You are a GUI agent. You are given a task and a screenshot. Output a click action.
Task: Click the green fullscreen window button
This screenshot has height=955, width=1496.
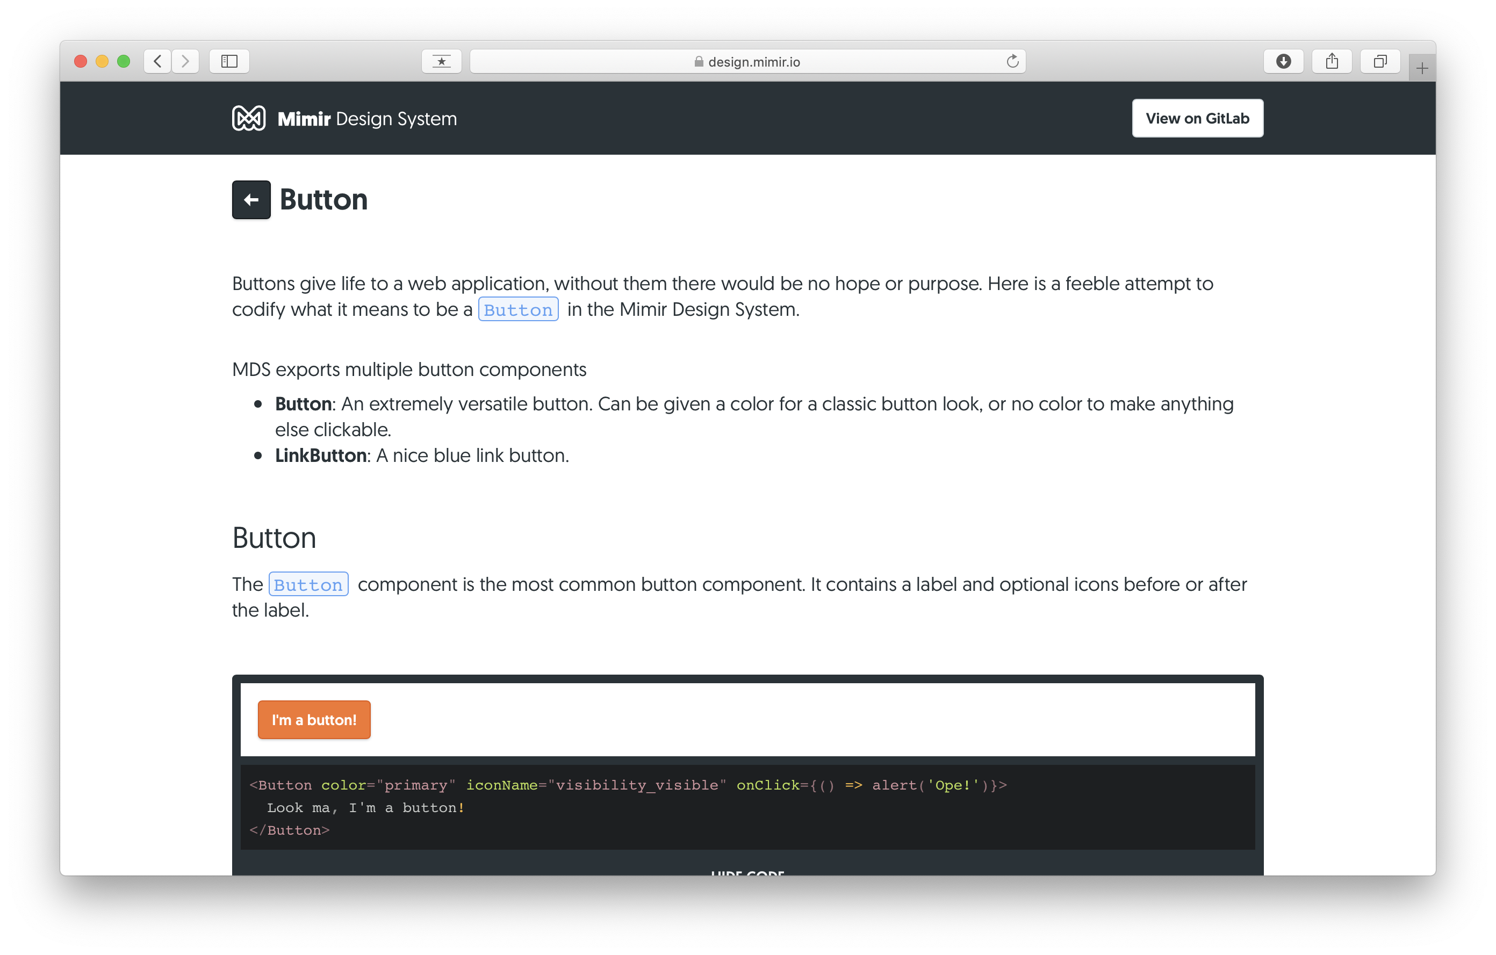pyautogui.click(x=124, y=61)
